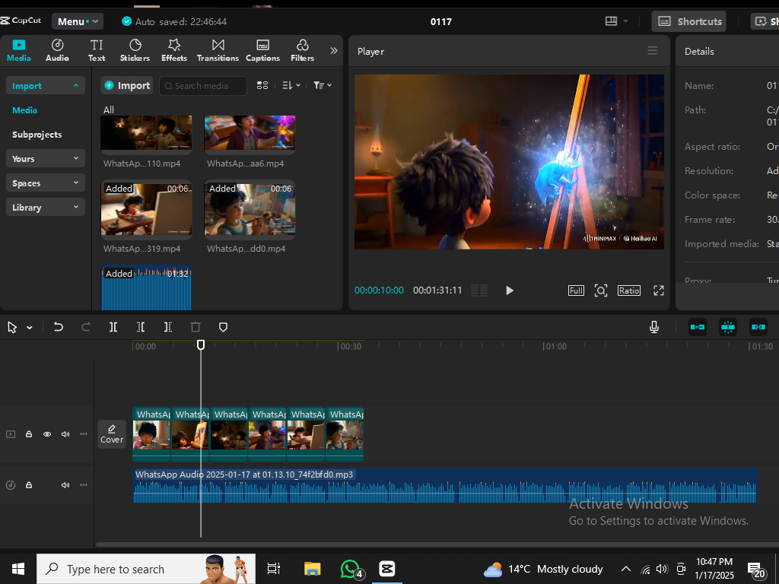Open more options for the video track
The image size is (779, 584).
(84, 434)
